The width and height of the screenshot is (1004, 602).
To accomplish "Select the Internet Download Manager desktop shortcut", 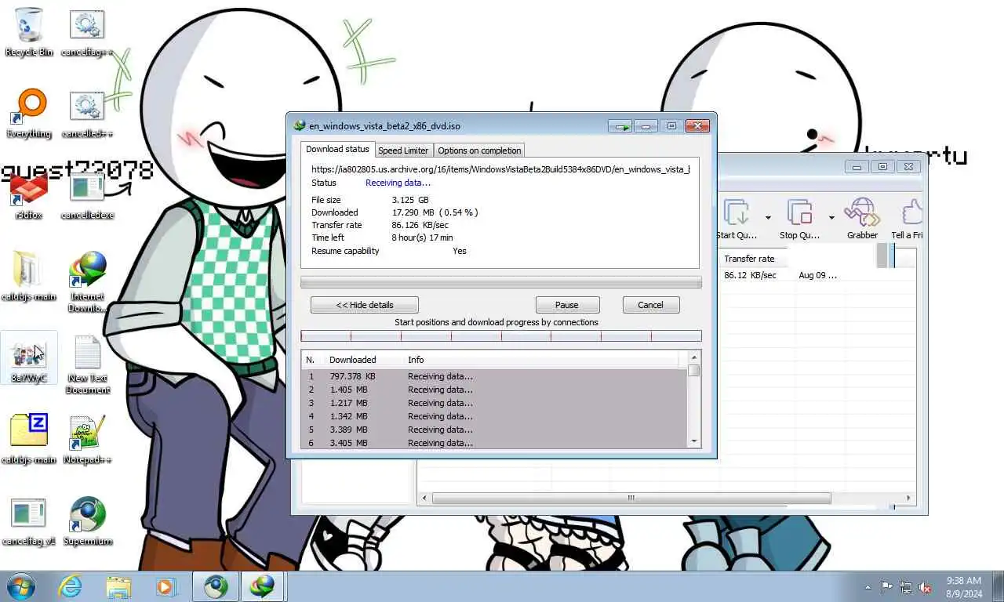I will (x=88, y=281).
